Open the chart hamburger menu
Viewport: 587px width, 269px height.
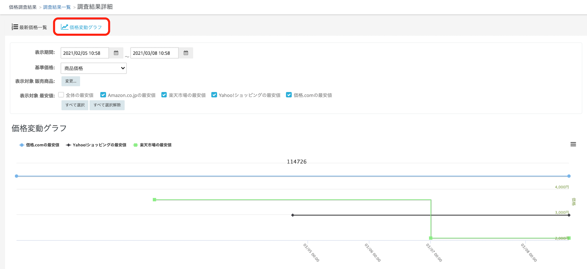point(573,144)
